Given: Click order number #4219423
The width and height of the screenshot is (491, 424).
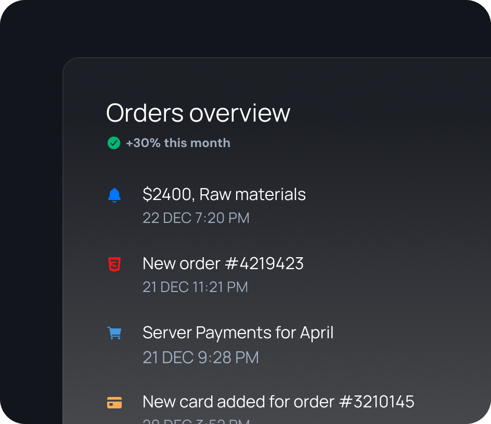Looking at the screenshot, I should coord(264,263).
